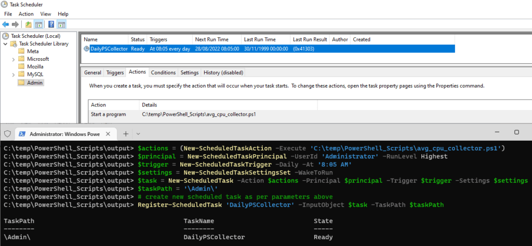The height and width of the screenshot is (246, 532).
Task: Select the 'Start a program' action row
Action: click(108, 114)
